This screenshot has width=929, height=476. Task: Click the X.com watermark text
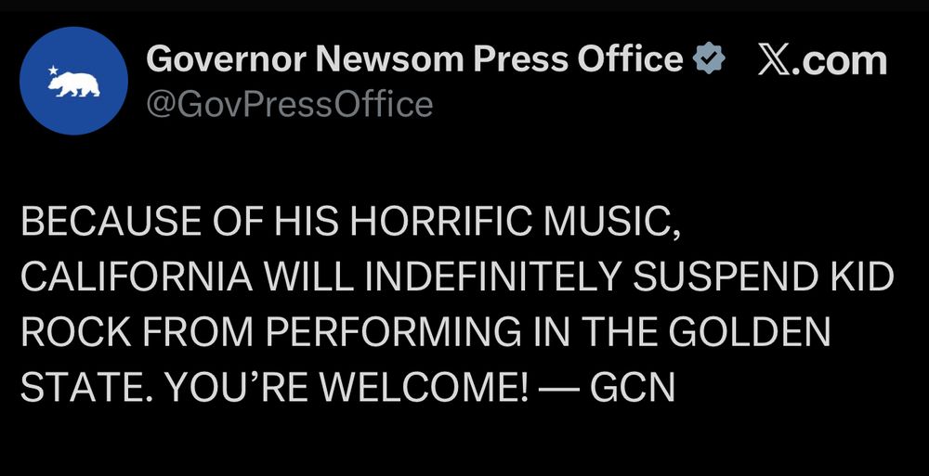coord(823,61)
